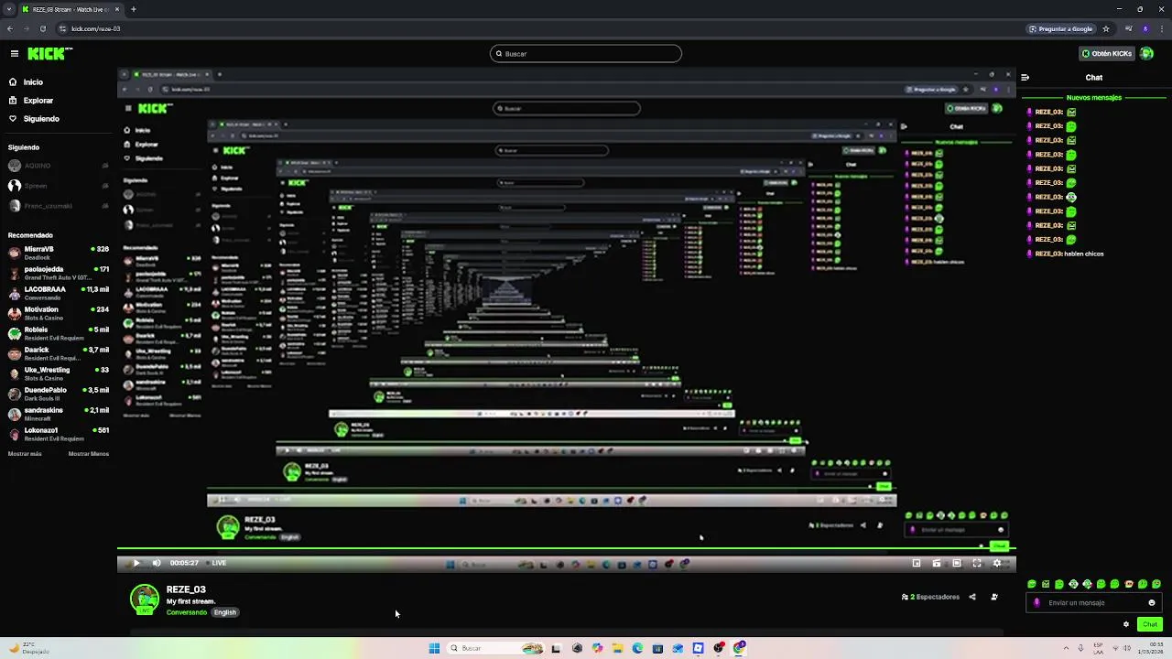
Task: Click the user icon beside the share icon
Action: (994, 597)
